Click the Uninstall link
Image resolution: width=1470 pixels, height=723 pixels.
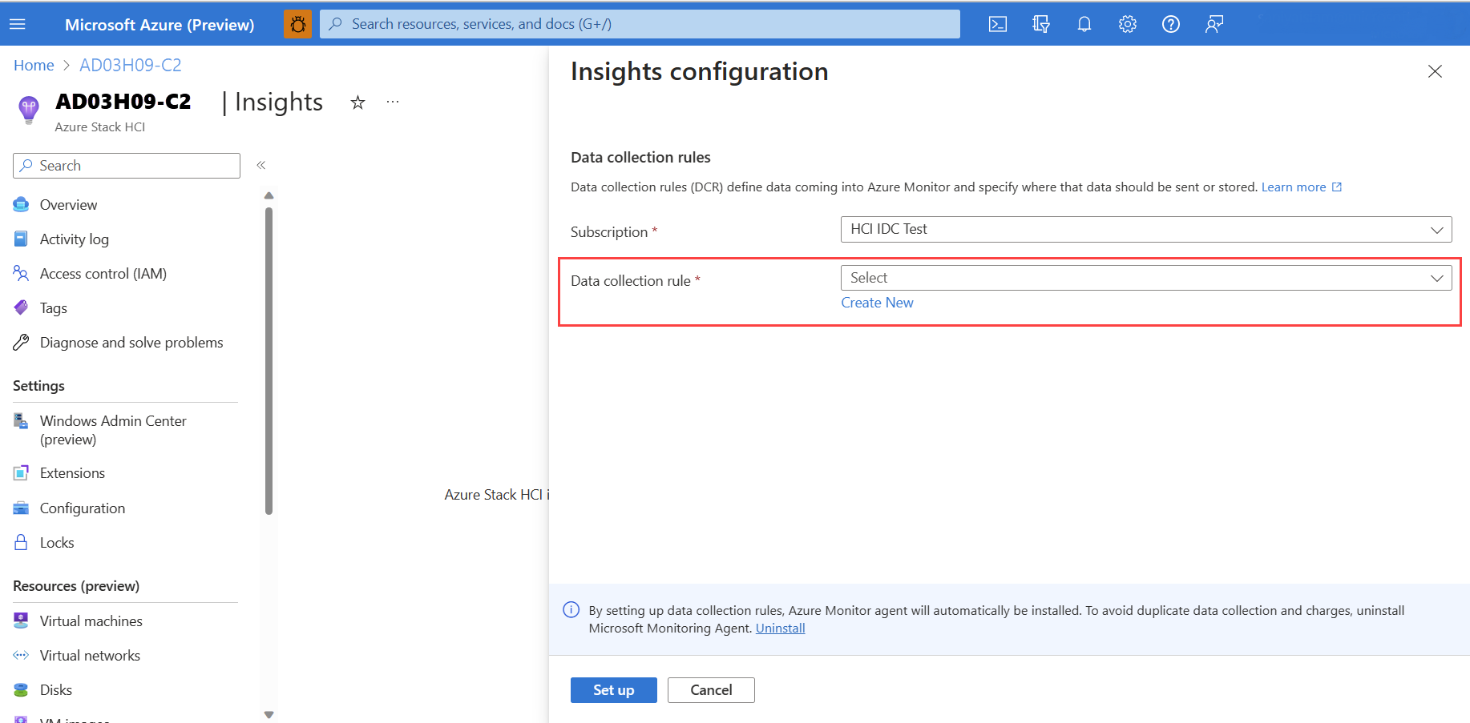780,629
